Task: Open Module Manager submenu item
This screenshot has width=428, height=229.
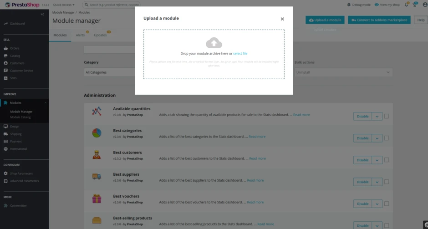Action: (21, 112)
